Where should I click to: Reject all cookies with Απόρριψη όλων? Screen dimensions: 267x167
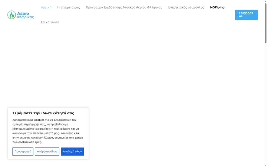click(x=47, y=151)
